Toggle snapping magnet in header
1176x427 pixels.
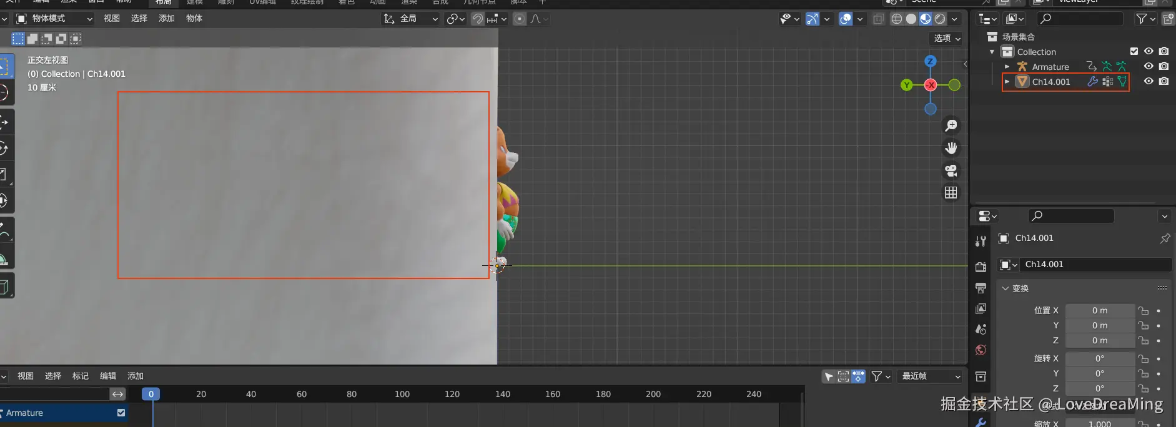(477, 19)
